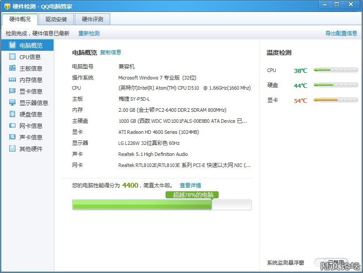Screen dimensions: 363x273
Task: Click the 网卡信息 network card icon
Action: (12, 126)
